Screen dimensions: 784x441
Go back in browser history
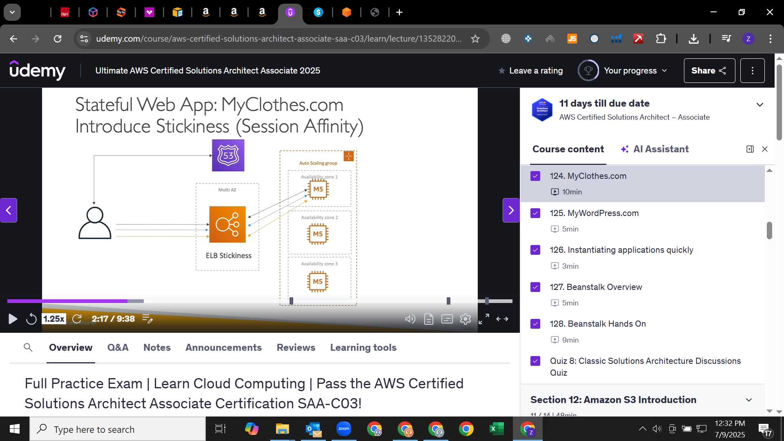click(x=13, y=39)
